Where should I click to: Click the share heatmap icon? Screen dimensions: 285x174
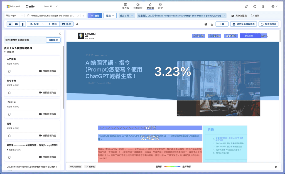click(x=206, y=24)
